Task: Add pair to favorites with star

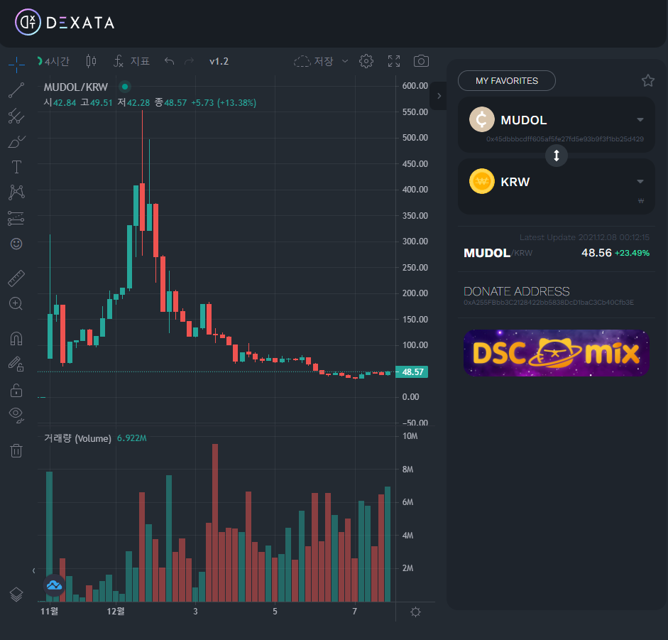Action: coord(648,80)
